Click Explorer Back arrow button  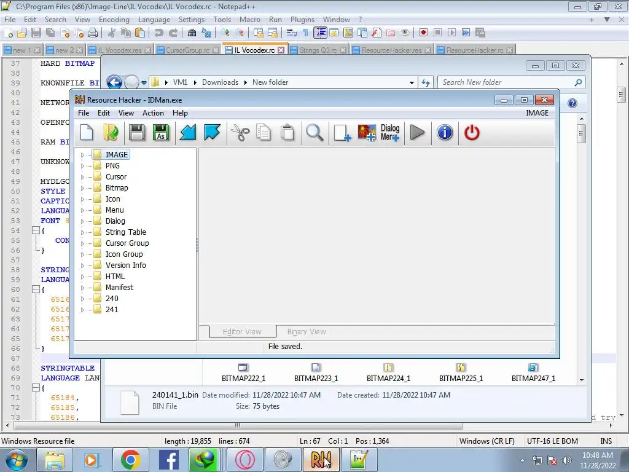pos(114,83)
